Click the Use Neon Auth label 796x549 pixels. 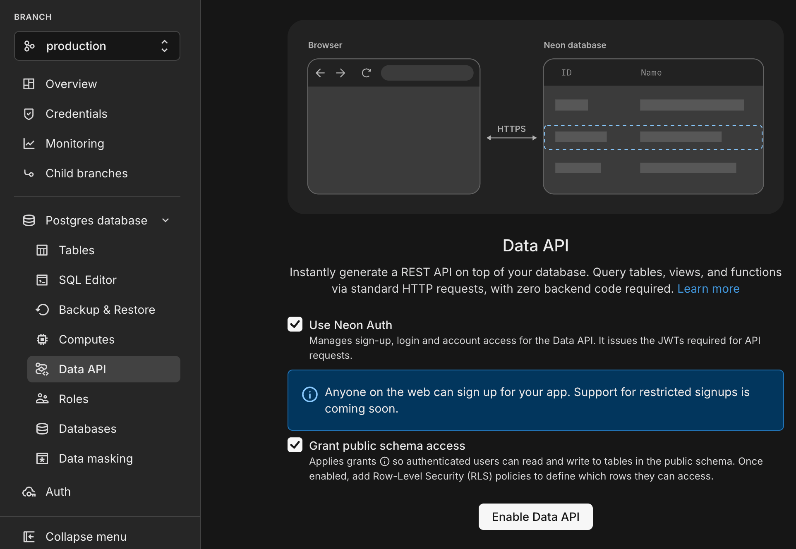(x=350, y=325)
